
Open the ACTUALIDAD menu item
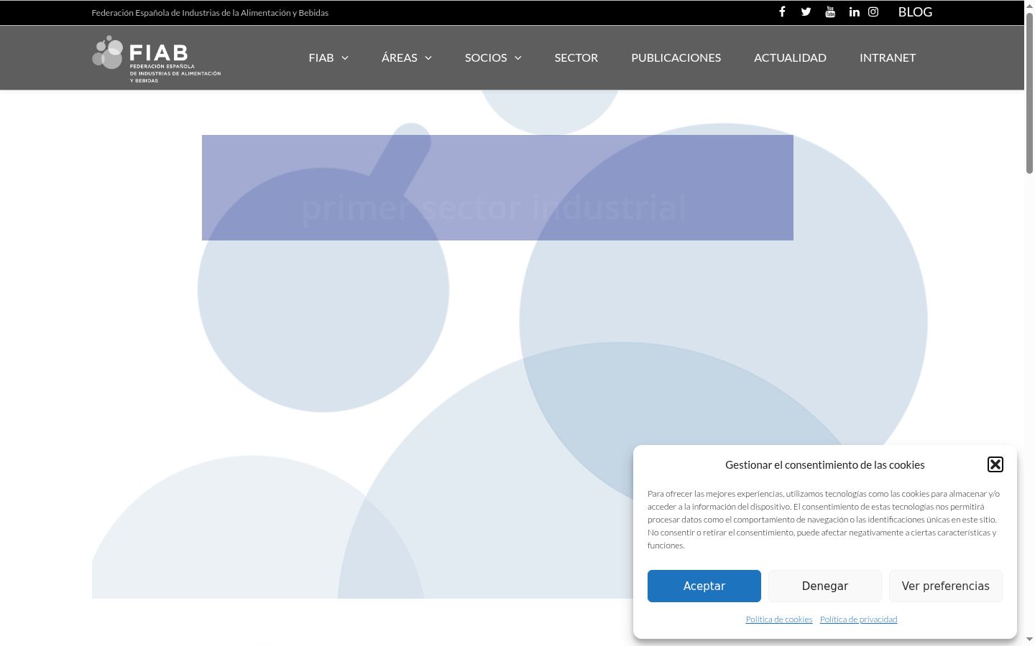790,57
